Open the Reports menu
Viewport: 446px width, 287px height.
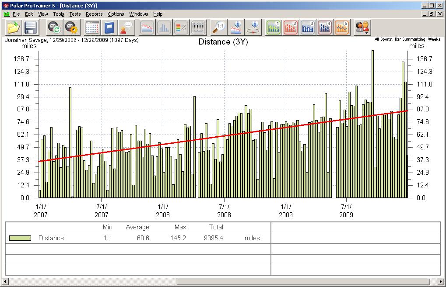point(94,14)
